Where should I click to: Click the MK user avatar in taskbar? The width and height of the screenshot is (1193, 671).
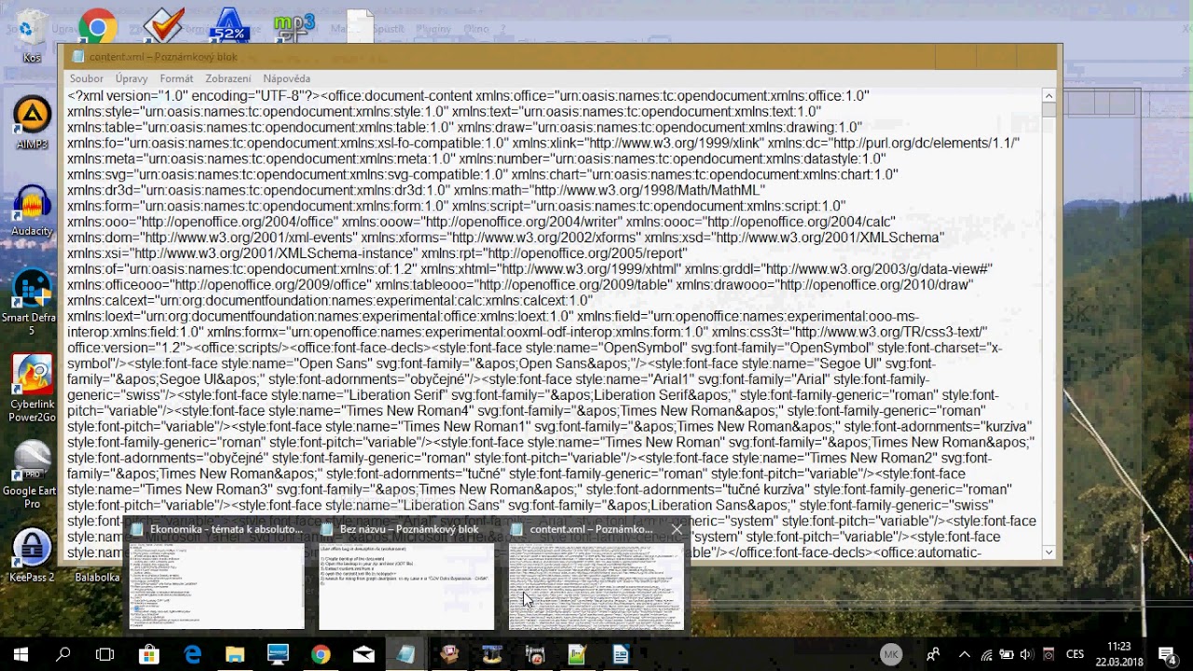(x=891, y=654)
